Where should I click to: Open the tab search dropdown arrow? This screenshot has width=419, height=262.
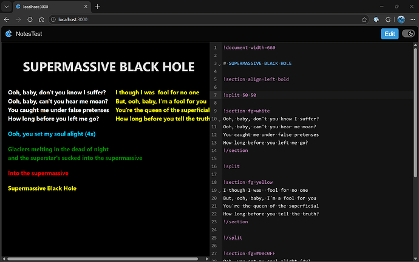[x=7, y=7]
